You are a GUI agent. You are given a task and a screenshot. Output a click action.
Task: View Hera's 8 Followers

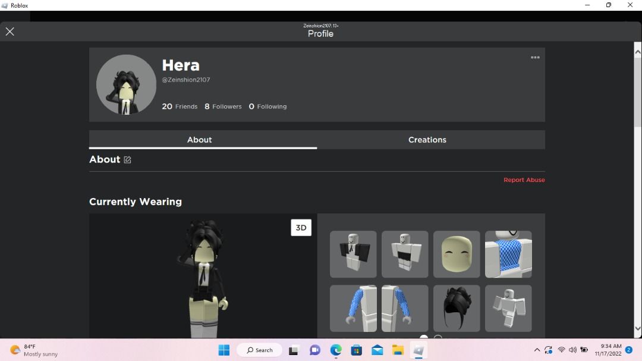click(x=223, y=106)
